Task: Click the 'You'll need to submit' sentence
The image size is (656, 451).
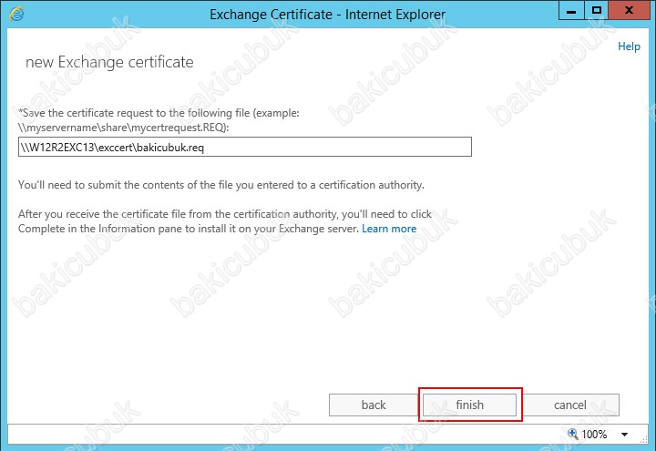Action: click(x=221, y=185)
